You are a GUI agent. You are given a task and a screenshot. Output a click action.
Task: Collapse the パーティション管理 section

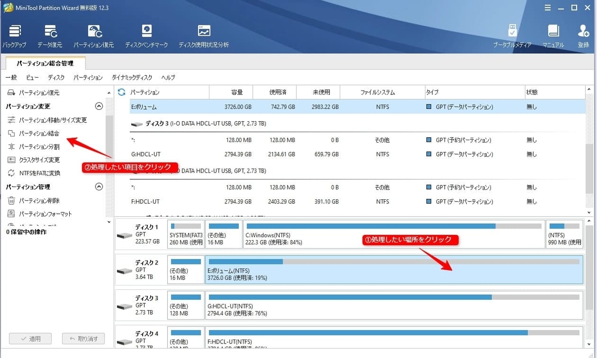pos(99,186)
